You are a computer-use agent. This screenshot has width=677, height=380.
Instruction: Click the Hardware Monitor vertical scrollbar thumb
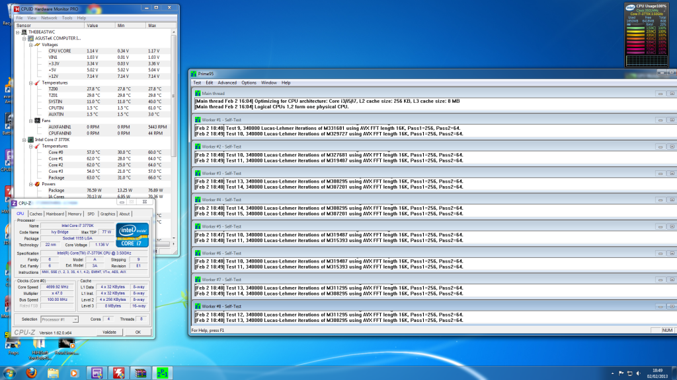point(174,96)
